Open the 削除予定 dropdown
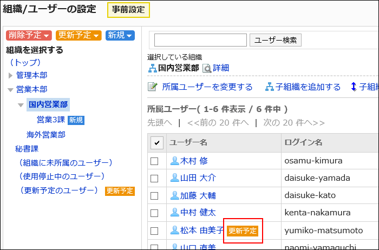379x250 pixels. [29, 35]
